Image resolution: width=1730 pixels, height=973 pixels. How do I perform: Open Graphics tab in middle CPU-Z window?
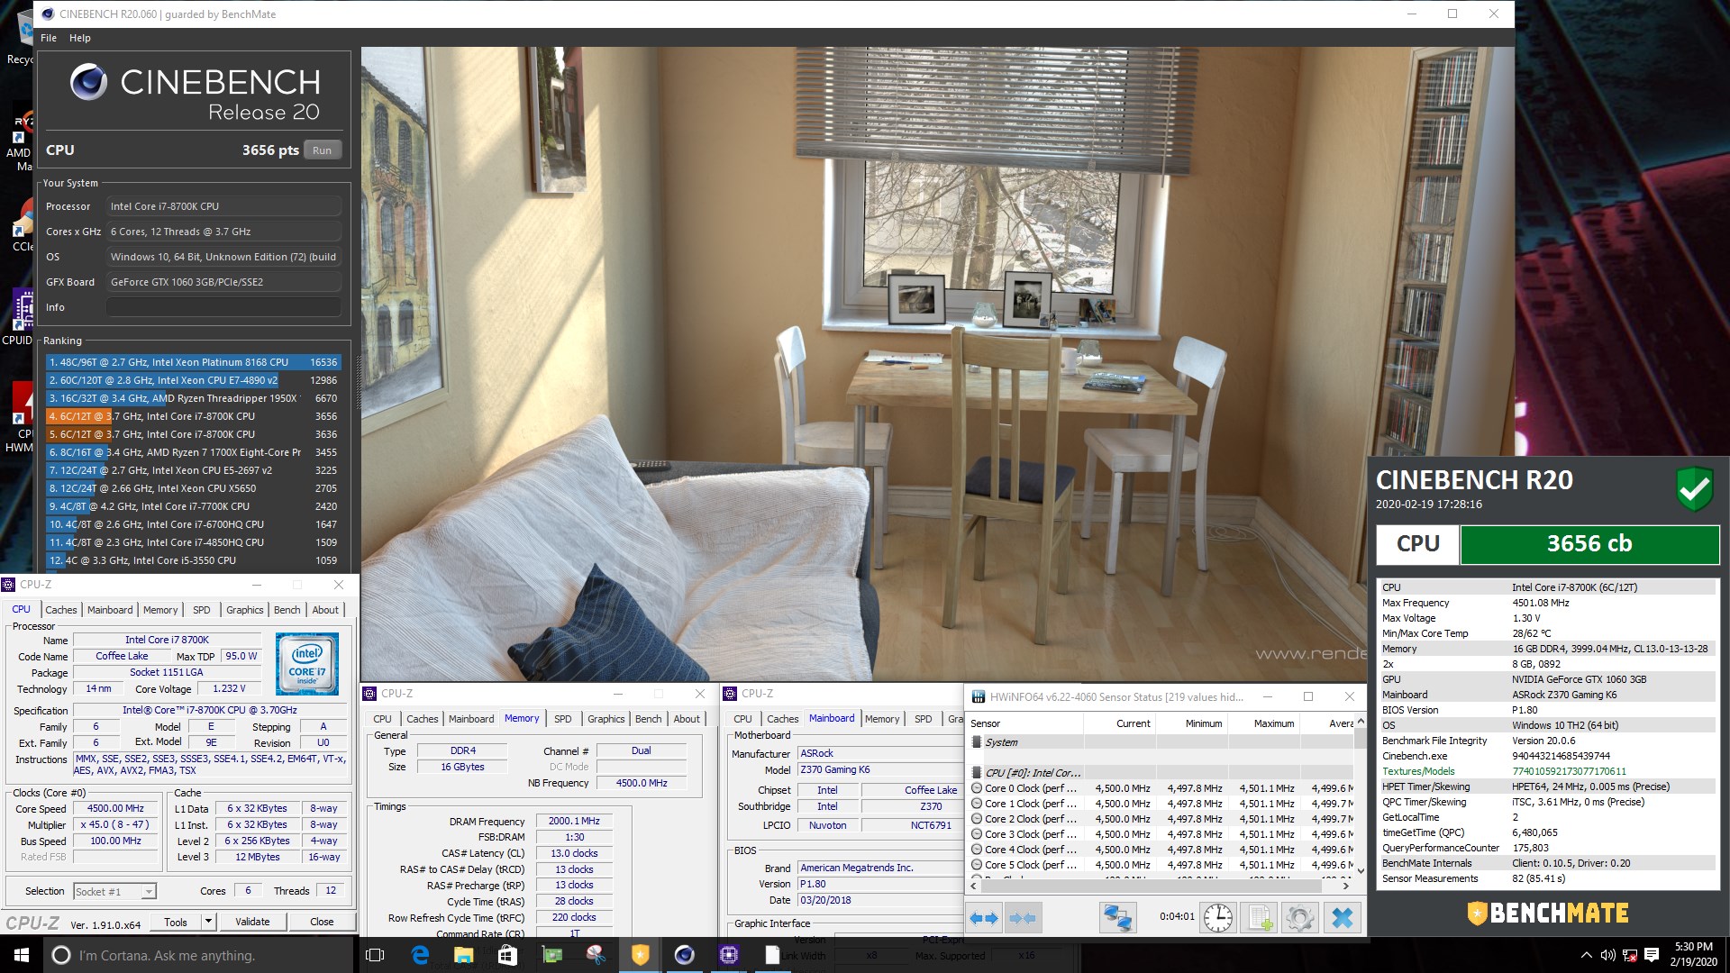pos(605,719)
